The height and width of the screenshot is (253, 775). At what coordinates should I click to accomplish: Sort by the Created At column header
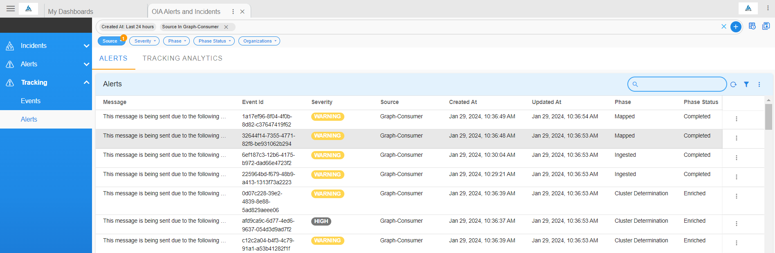coord(463,102)
